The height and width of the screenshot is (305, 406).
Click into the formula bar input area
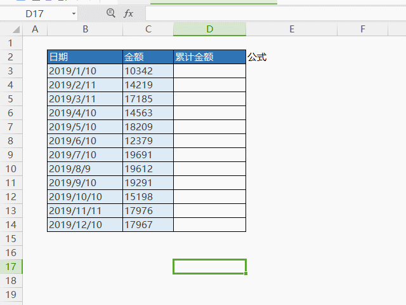point(275,13)
